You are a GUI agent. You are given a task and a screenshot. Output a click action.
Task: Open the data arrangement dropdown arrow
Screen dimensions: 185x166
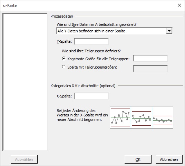click(169, 31)
